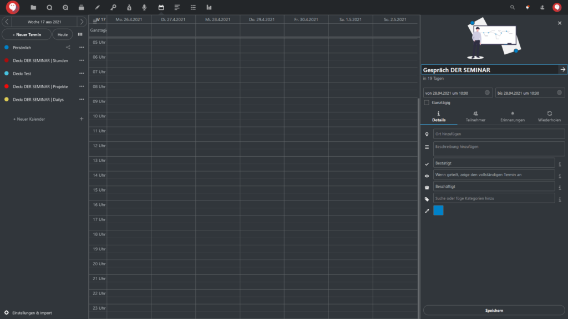The height and width of the screenshot is (319, 568).
Task: Click the timezone globe in the start date field
Action: point(487,93)
